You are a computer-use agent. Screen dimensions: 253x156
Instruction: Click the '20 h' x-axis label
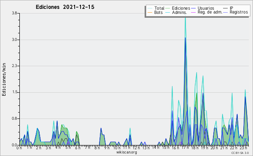214,148
